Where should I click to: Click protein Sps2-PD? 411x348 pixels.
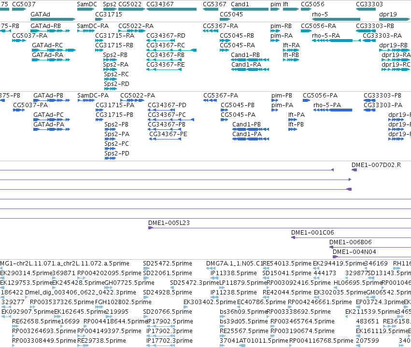[110, 158]
